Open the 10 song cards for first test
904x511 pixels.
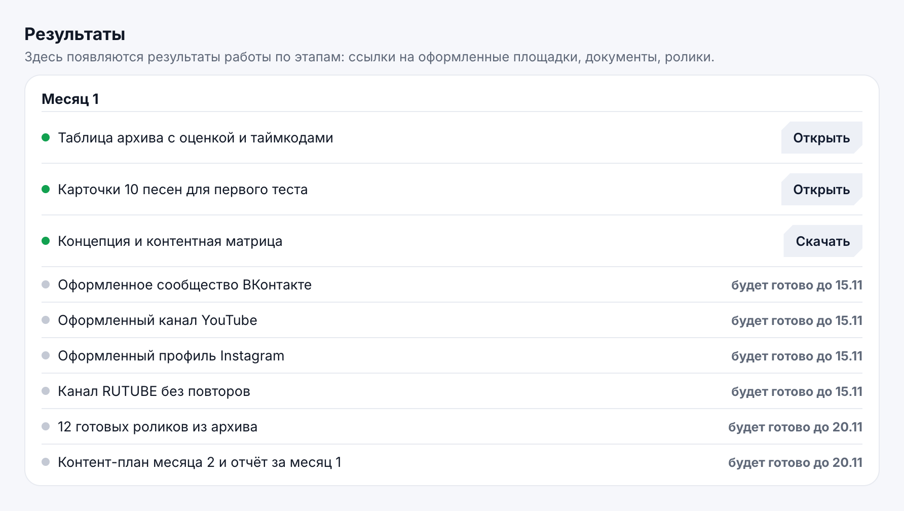coord(821,190)
